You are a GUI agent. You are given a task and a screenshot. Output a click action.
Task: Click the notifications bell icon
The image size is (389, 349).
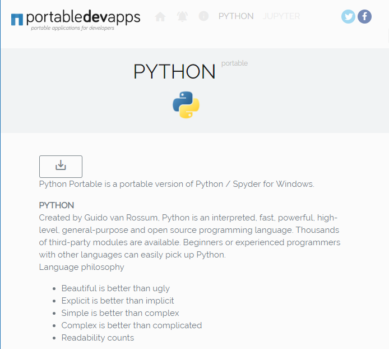[x=182, y=16]
